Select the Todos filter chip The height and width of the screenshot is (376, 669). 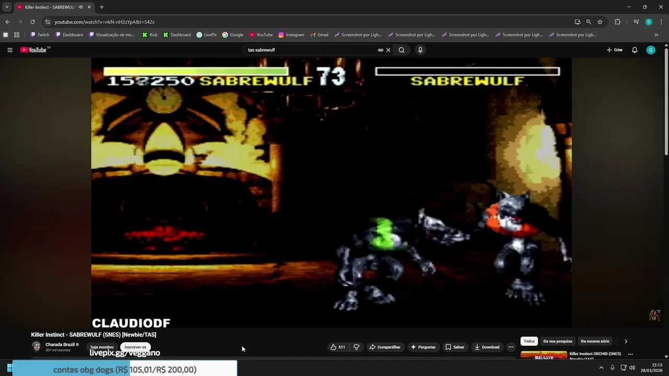coord(529,342)
